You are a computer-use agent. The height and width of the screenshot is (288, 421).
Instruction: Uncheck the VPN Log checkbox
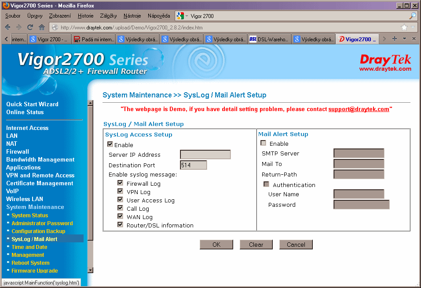[120, 191]
